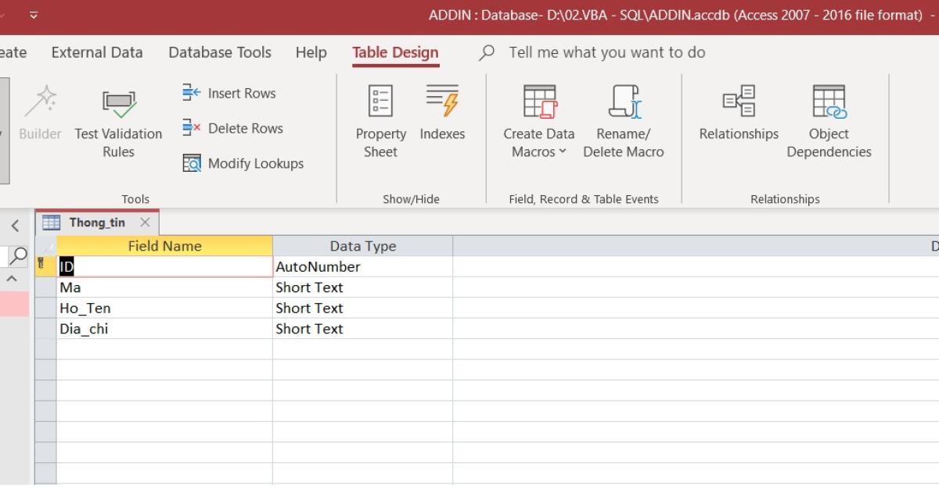Open the Quick Access Toolbar dropdown
Image resolution: width=939 pixels, height=492 pixels.
tap(34, 15)
